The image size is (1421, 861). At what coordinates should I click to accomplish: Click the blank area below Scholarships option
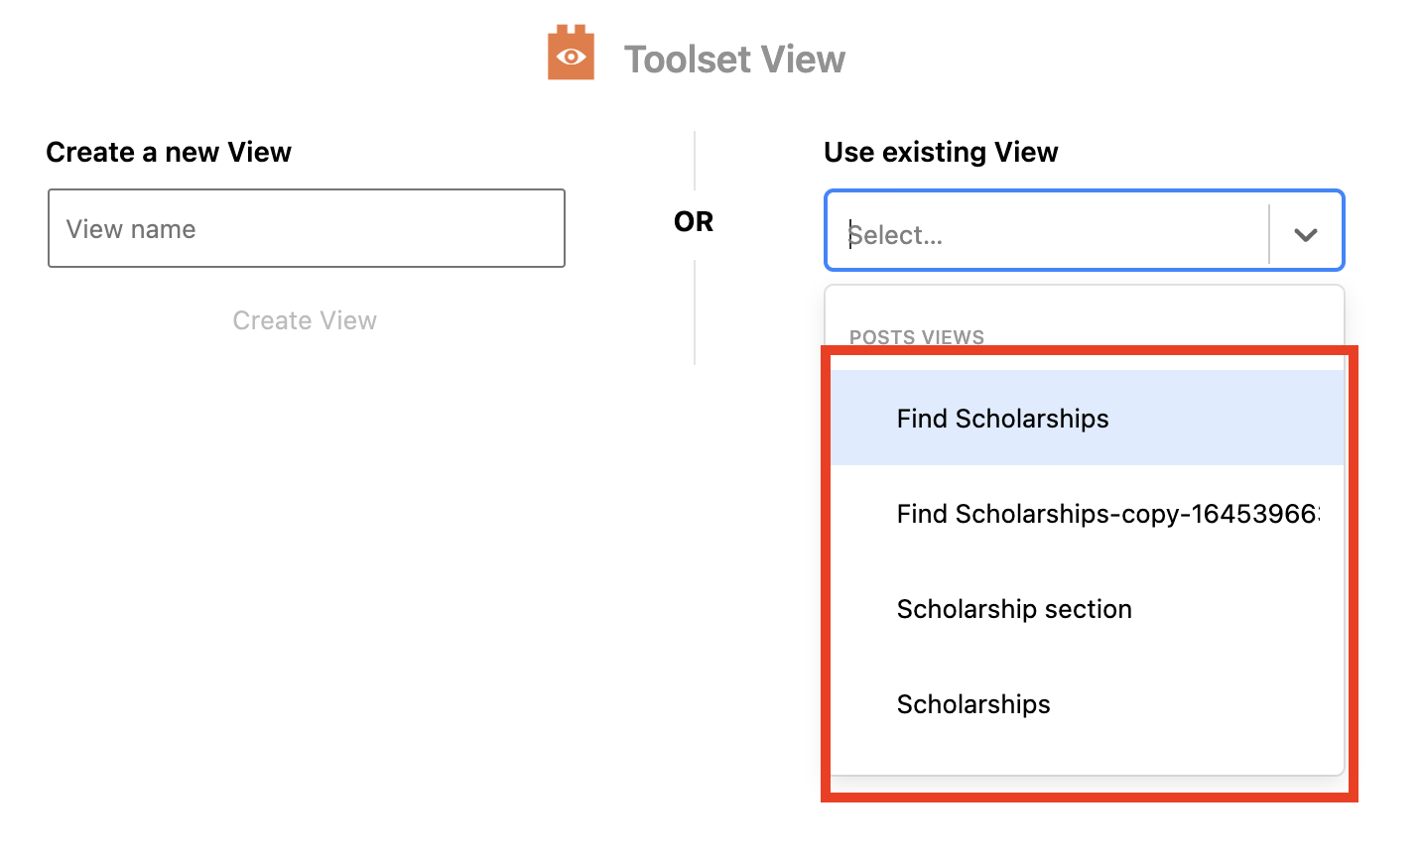click(1087, 762)
